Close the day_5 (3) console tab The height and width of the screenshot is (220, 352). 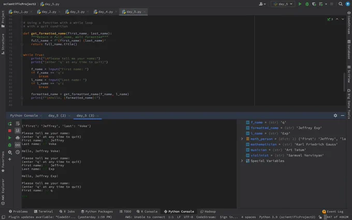[98, 116]
